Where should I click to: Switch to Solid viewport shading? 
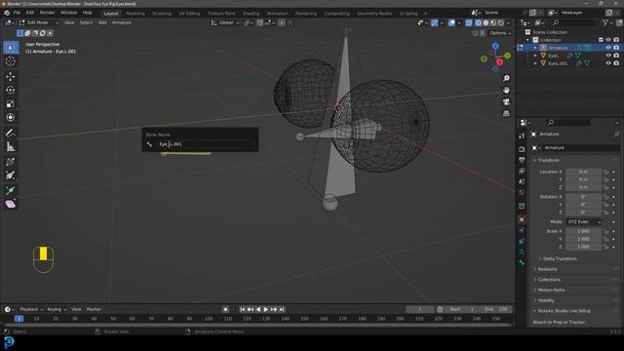click(x=486, y=23)
